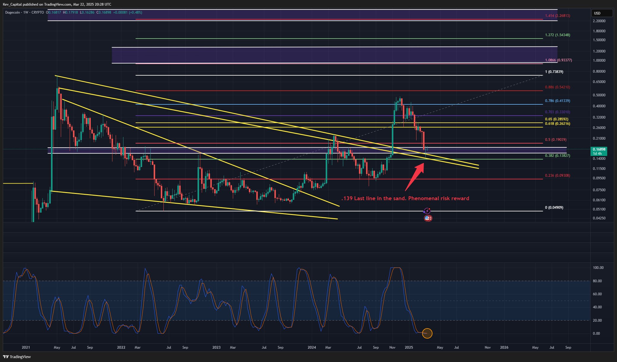The height and width of the screenshot is (362, 617).
Task: Click the purple lightning event marker on the chart
Action: (427, 210)
